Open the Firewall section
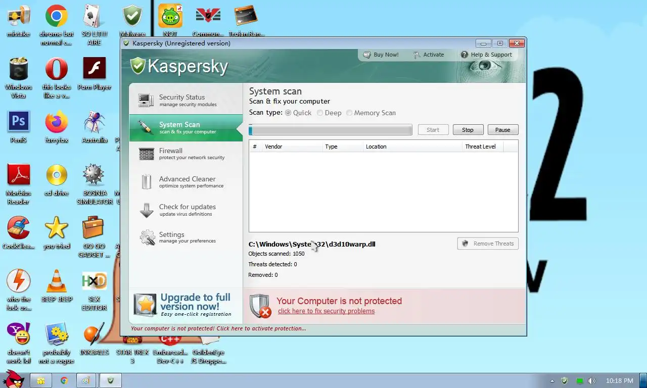 pyautogui.click(x=186, y=154)
